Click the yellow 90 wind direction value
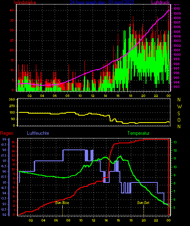 (13, 119)
